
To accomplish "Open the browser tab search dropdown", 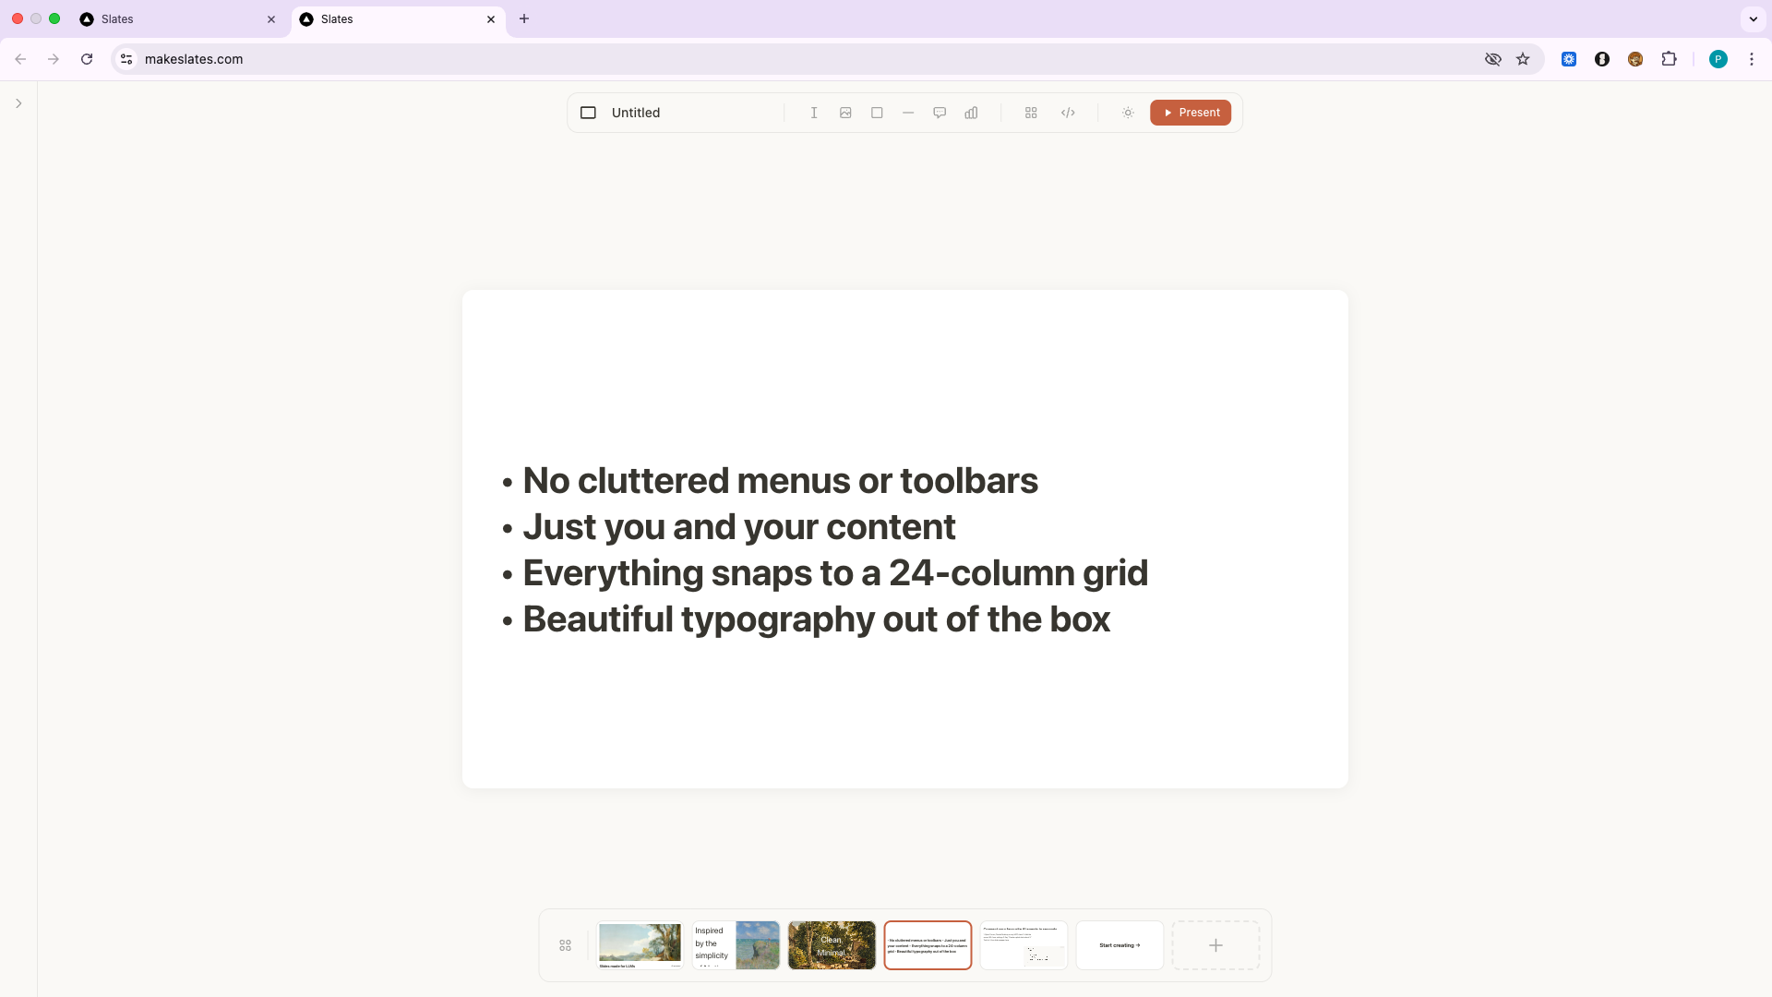I will pyautogui.click(x=1753, y=18).
